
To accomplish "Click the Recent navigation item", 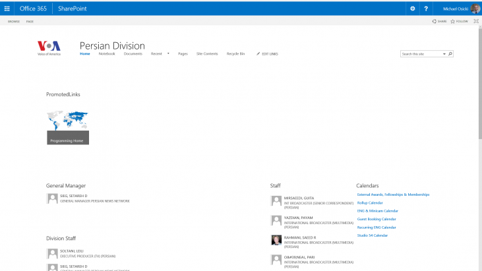I will tap(156, 54).
